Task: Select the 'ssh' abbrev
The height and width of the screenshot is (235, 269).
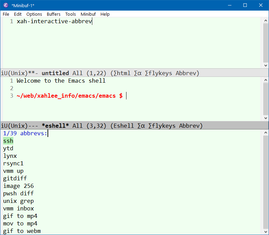Action: point(8,141)
